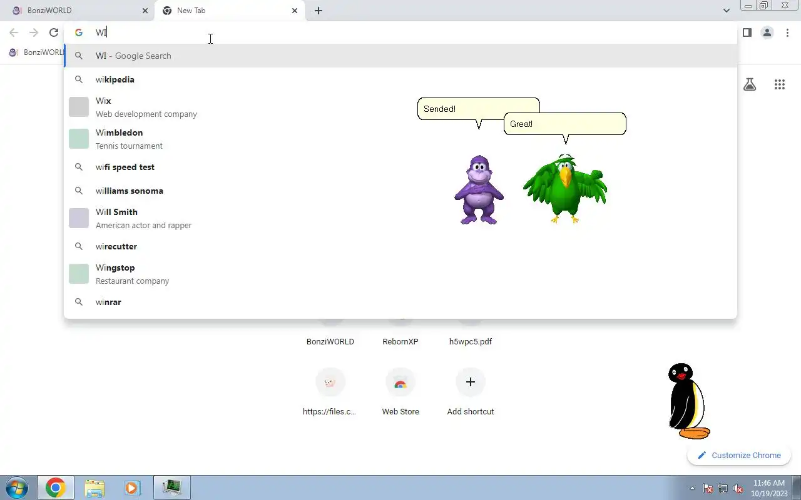The height and width of the screenshot is (500, 801).
Task: Choose the Wix web development suggestion
Action: (x=400, y=107)
